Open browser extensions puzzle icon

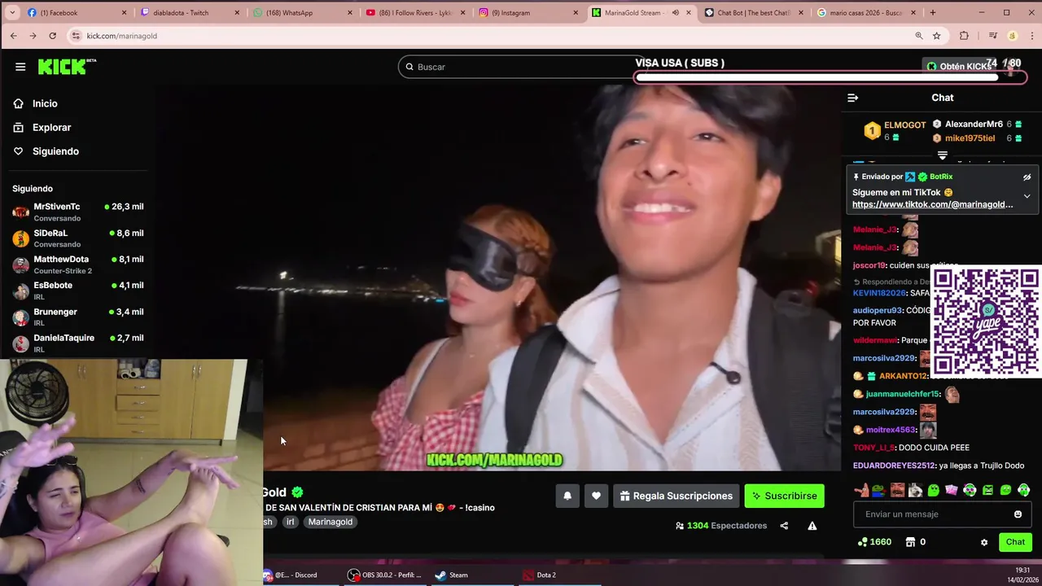point(964,36)
